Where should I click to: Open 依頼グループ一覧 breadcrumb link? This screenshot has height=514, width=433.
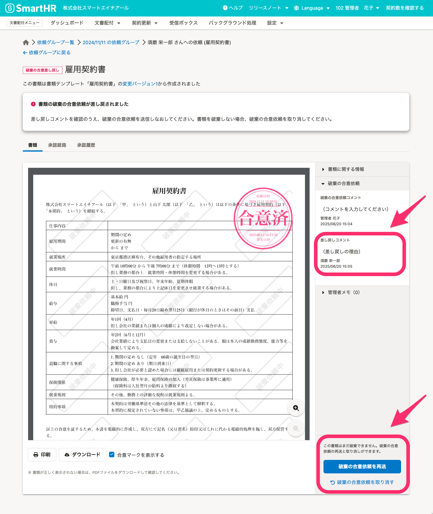[x=56, y=42]
